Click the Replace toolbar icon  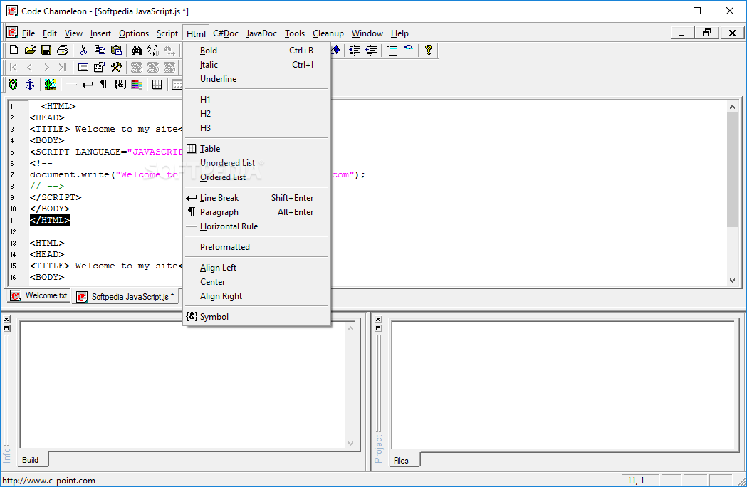tap(153, 50)
